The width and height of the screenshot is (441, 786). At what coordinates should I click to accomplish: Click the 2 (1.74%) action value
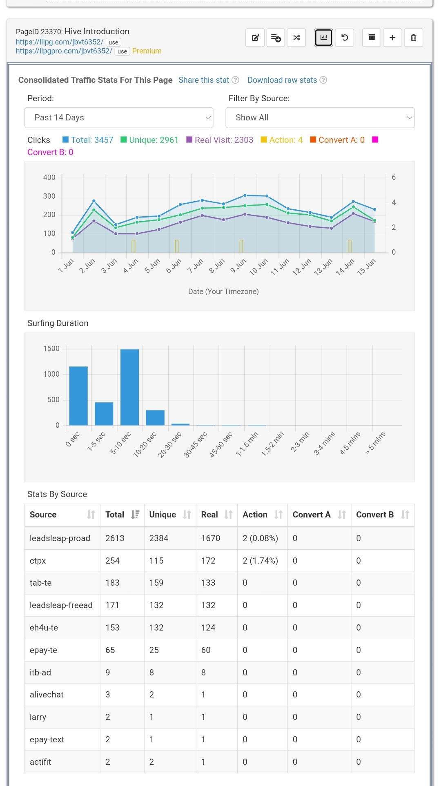[261, 561]
